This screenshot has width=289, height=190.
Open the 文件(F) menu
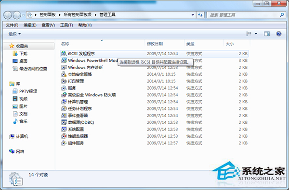12,25
